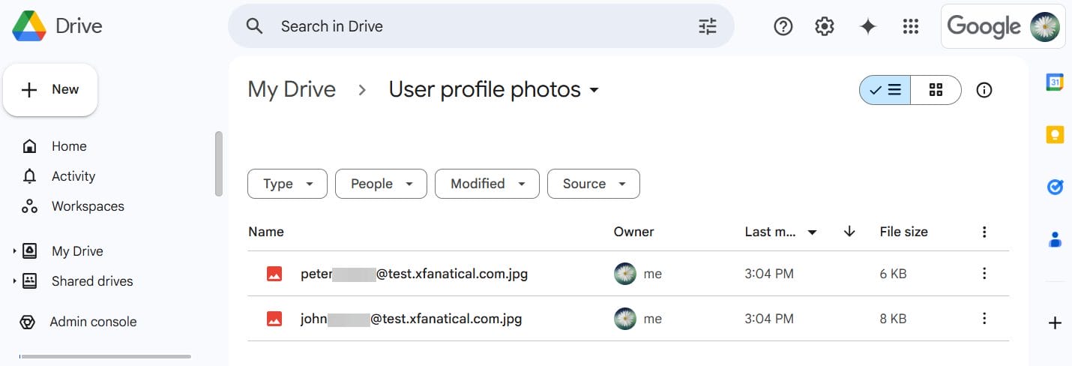Click the image icon of the peter file
Viewport: 1072px width, 366px height.
pos(274,274)
